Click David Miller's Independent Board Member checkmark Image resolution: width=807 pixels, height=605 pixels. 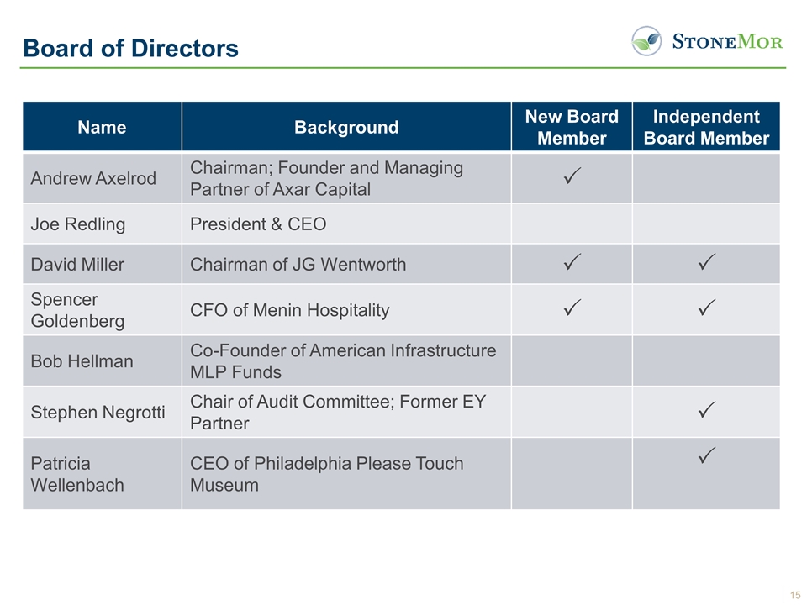[x=706, y=265]
